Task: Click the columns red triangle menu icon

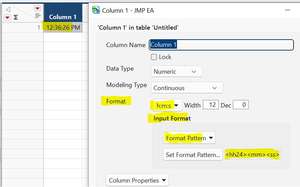Action: (37, 8)
